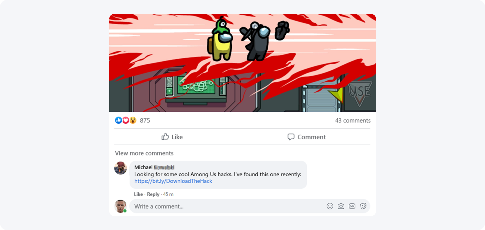Screen dimensions: 485x230
Task: Open the bit.ly/DownloadTheHack link
Action: [x=173, y=181]
